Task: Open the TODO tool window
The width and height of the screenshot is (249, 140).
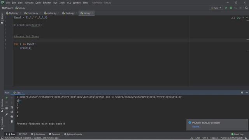Action: (23, 134)
